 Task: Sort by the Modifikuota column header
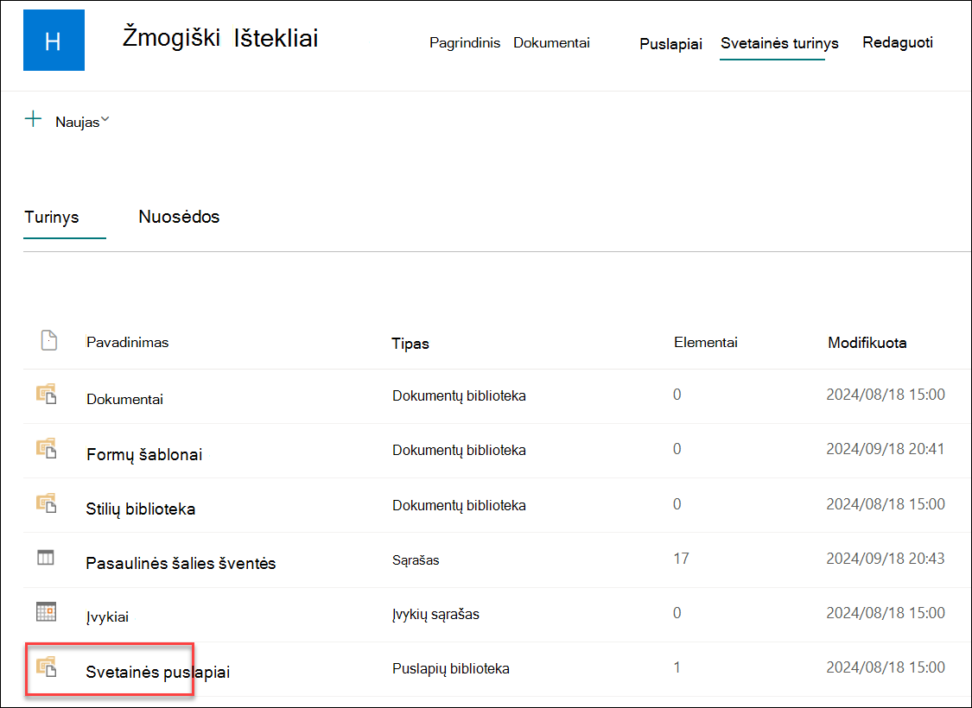(x=867, y=343)
